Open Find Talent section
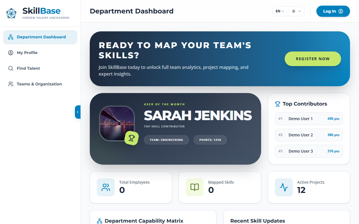359x224 pixels. pyautogui.click(x=40, y=68)
